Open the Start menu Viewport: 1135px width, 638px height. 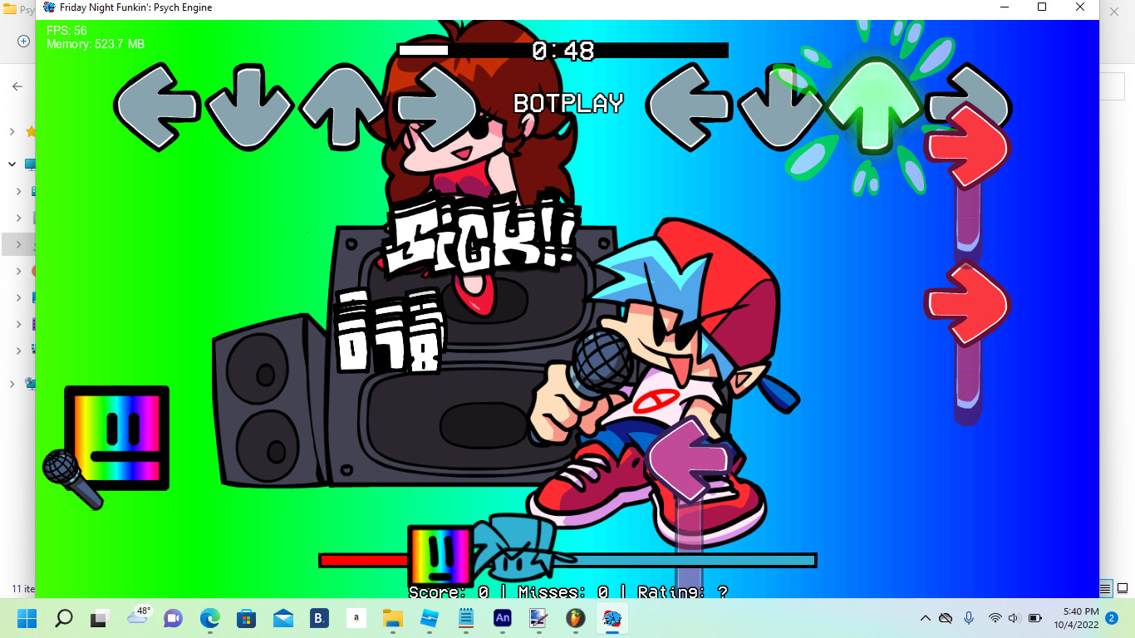(x=27, y=618)
